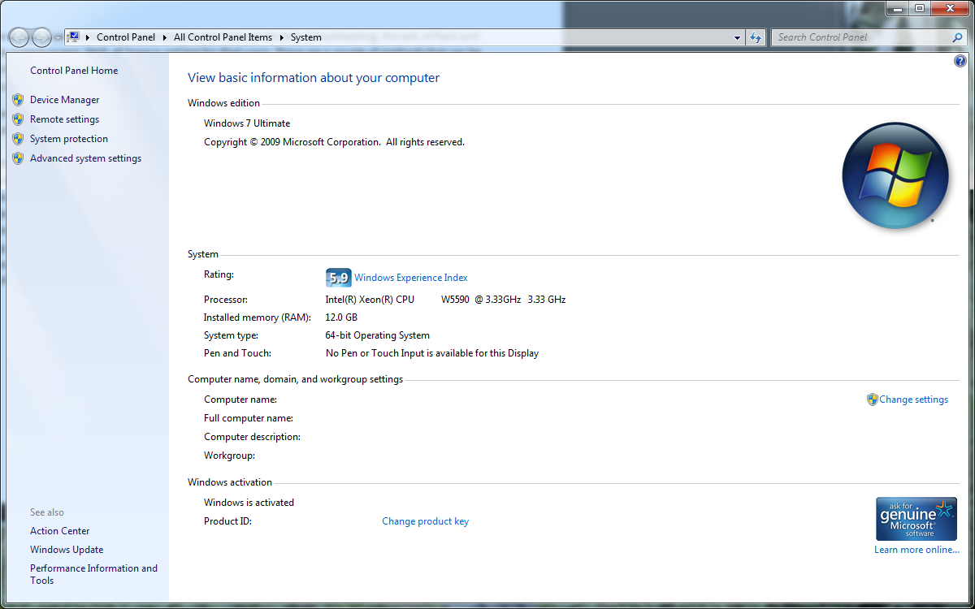Go to Control Panel Home
The width and height of the screenshot is (975, 609).
[x=74, y=71]
